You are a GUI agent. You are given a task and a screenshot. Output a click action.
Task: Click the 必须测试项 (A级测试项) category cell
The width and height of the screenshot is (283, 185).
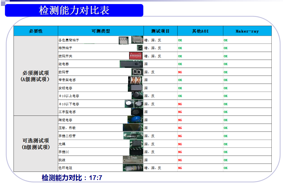click(x=35, y=76)
